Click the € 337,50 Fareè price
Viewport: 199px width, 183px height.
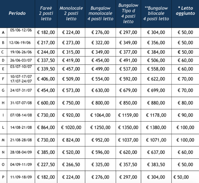[46, 60]
